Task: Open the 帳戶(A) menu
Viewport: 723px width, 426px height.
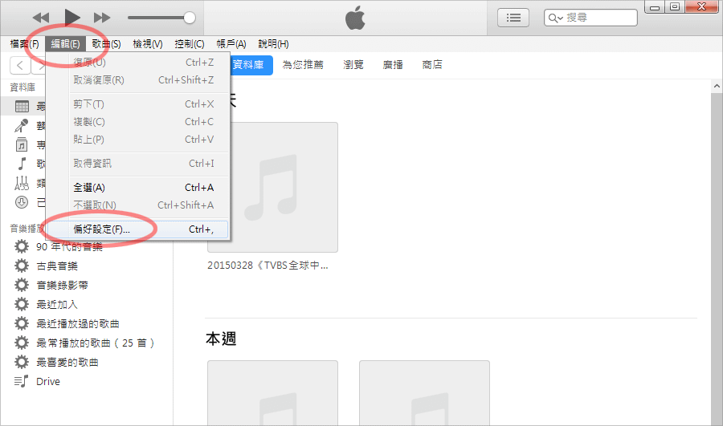Action: coord(231,44)
